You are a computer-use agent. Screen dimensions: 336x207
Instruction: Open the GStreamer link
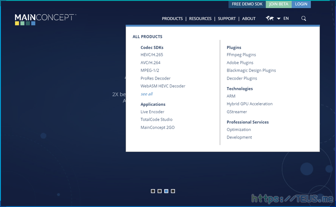click(x=237, y=112)
